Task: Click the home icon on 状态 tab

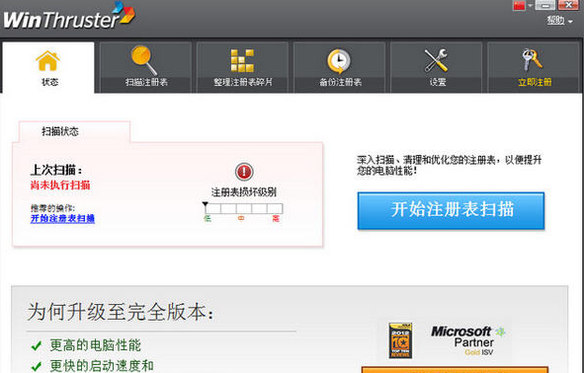Action: point(47,61)
